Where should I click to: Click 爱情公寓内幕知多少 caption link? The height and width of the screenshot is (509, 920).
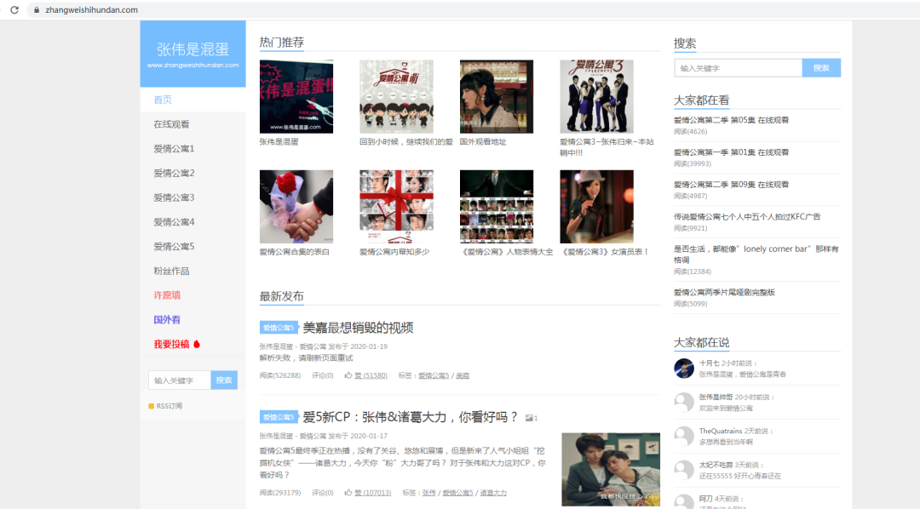pos(395,252)
